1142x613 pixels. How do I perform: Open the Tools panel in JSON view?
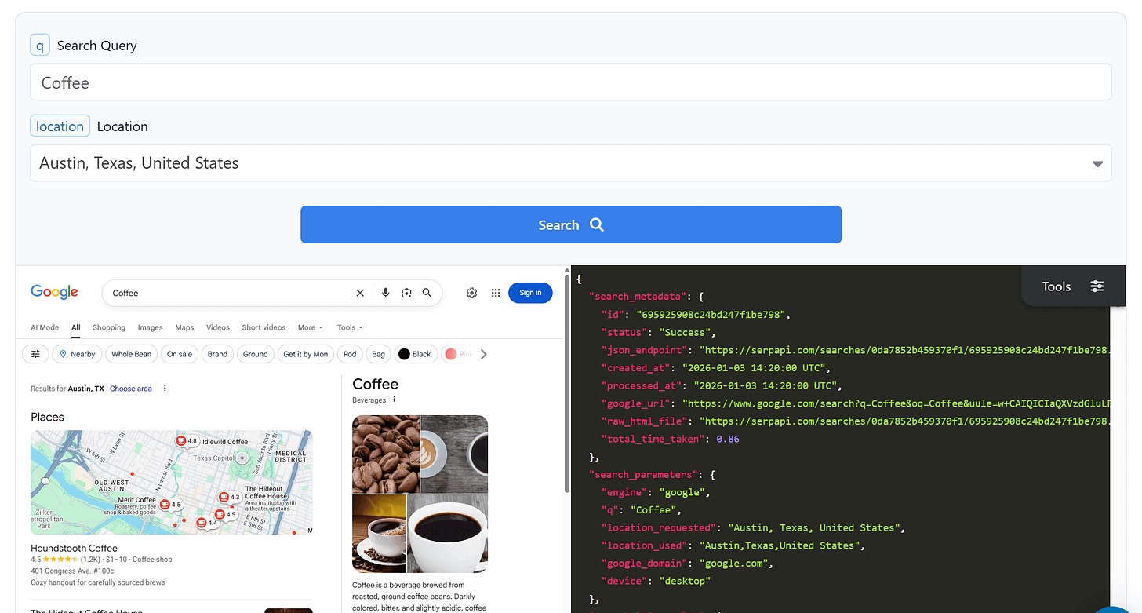coord(1074,286)
